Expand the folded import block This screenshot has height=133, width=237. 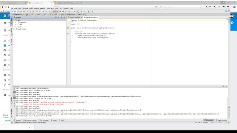click(78, 24)
